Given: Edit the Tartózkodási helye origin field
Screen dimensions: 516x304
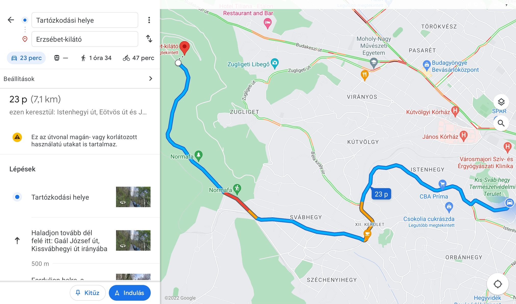Looking at the screenshot, I should [x=85, y=20].
